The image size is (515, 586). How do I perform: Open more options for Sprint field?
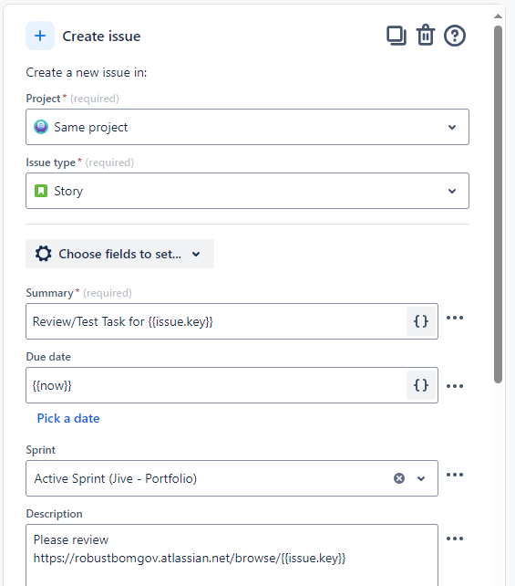tap(455, 475)
